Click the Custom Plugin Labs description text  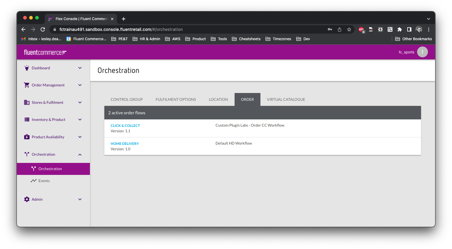[250, 125]
